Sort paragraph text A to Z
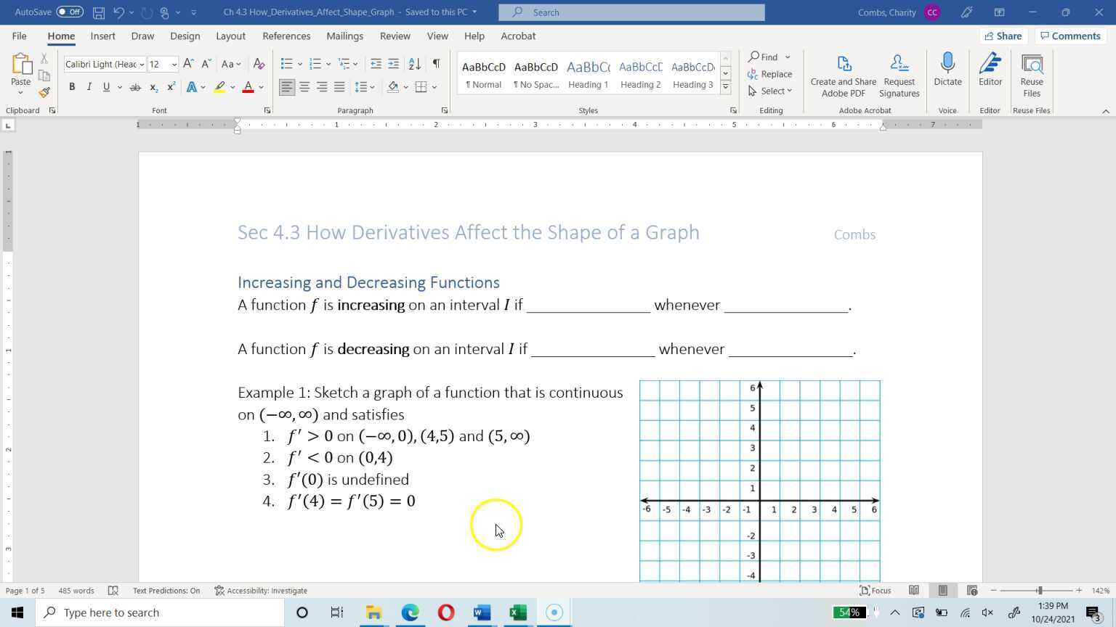1116x627 pixels. tap(415, 64)
